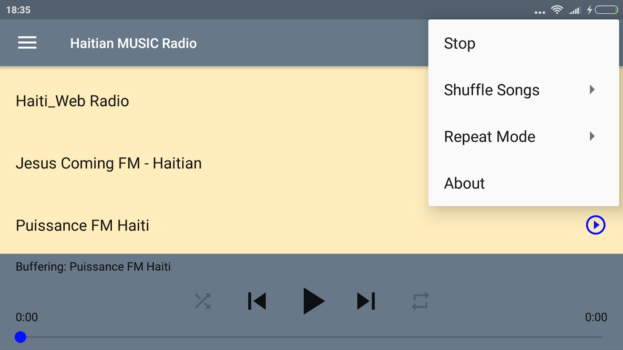623x350 pixels.
Task: Play Jesus Coming FM - Haitian station
Action: coord(109,163)
